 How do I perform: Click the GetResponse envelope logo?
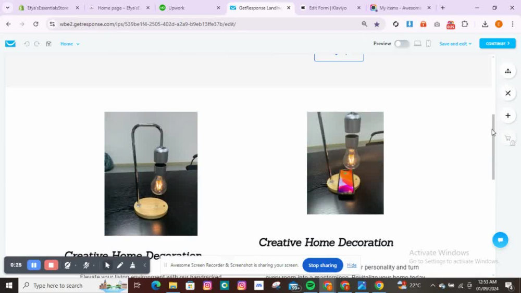[10, 44]
